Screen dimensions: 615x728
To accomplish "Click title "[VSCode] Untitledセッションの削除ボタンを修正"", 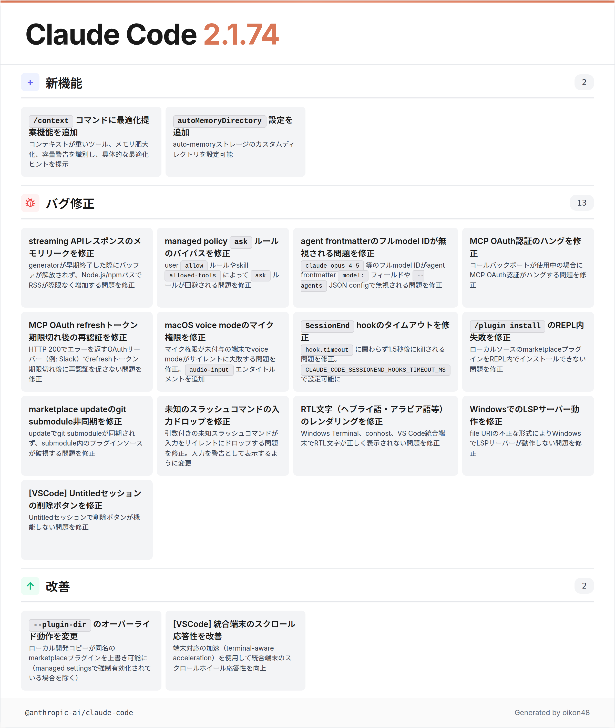I will [85, 499].
